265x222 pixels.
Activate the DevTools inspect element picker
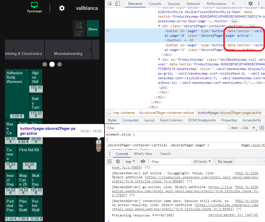click(110, 4)
